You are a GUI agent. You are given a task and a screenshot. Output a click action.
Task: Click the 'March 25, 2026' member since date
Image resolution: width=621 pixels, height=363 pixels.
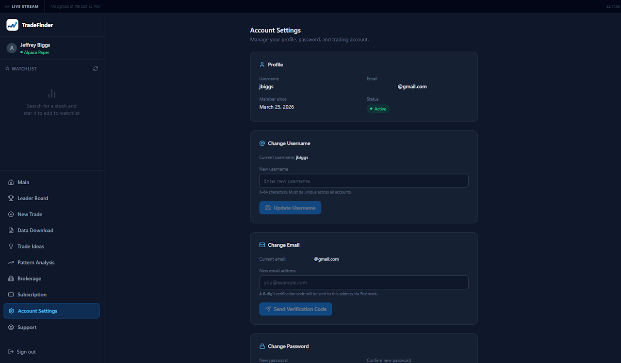pos(277,107)
